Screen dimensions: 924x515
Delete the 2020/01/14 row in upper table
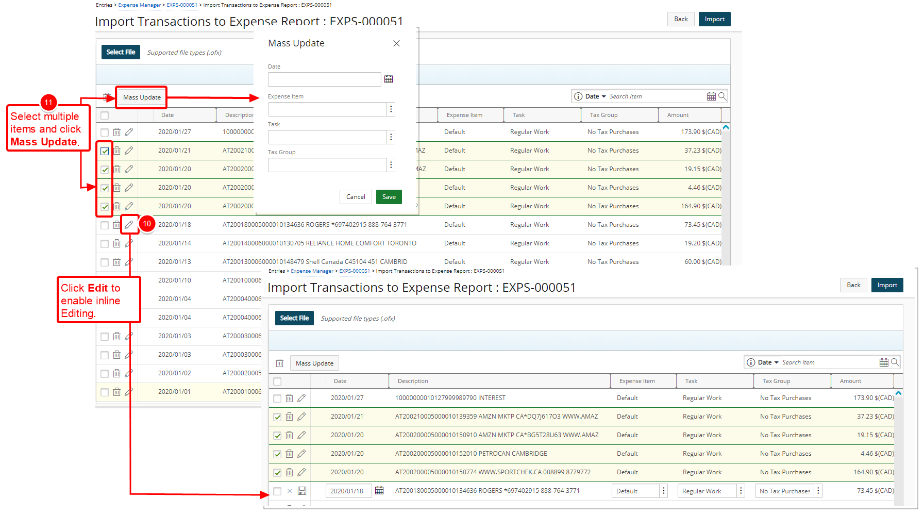pos(117,243)
